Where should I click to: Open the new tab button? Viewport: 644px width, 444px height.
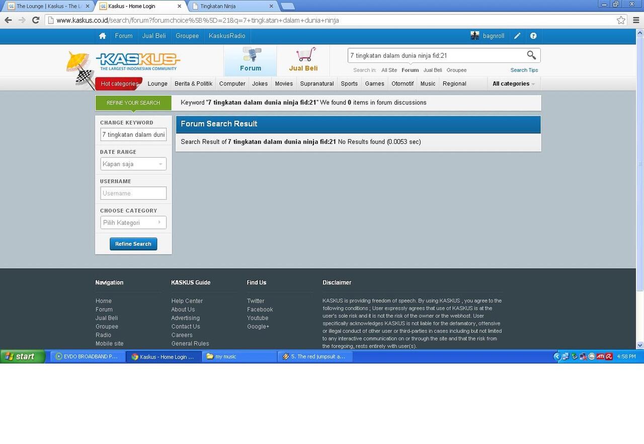287,7
